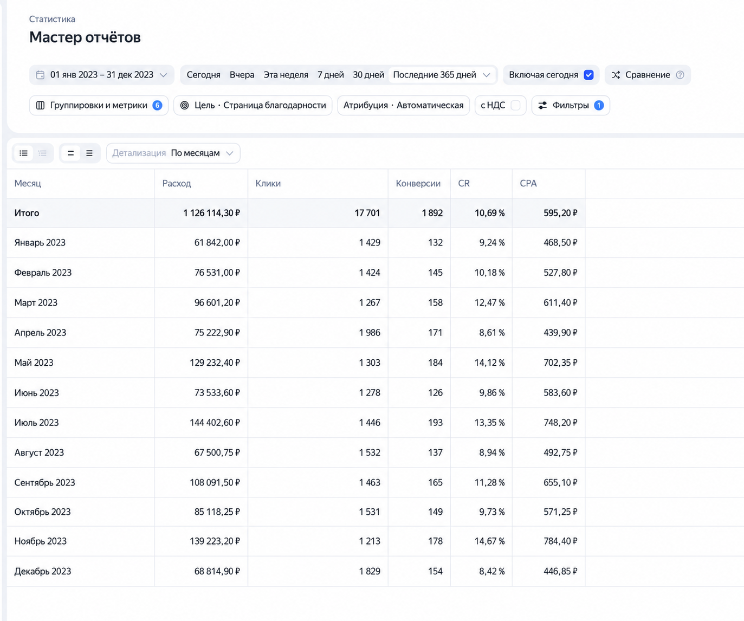Toggle the Включая сегодня checkbox
Screen dimensions: 744x621
pyautogui.click(x=588, y=75)
